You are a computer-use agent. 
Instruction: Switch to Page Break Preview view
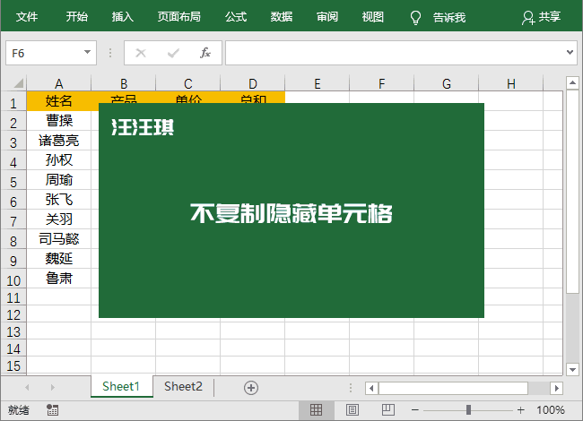[388, 409]
